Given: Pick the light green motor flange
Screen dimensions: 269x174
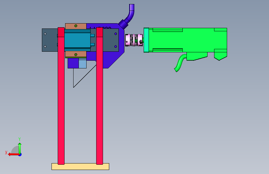Looking at the screenshot, I should tap(146, 40).
